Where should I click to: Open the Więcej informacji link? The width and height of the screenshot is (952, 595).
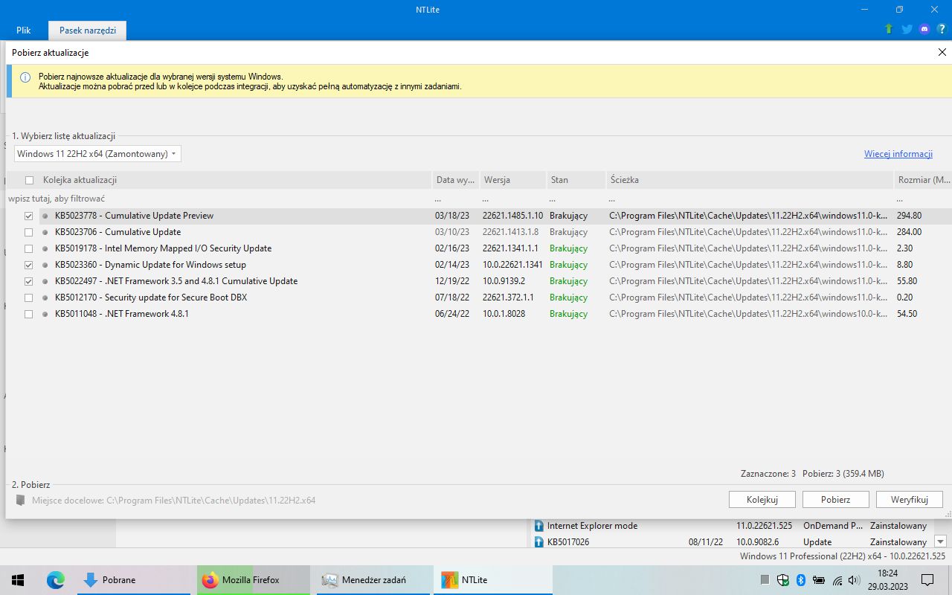coord(898,153)
